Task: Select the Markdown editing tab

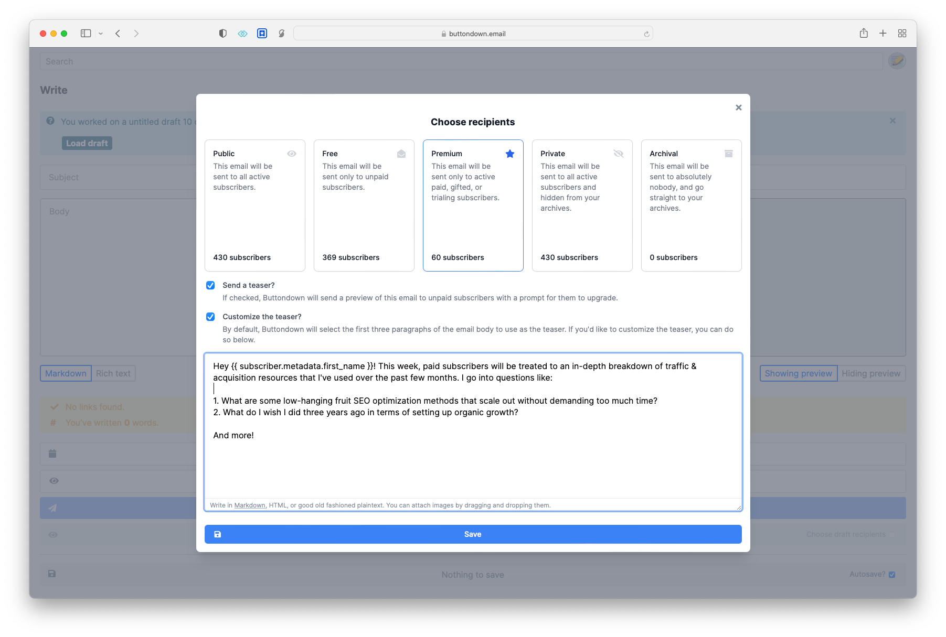Action: [x=65, y=373]
